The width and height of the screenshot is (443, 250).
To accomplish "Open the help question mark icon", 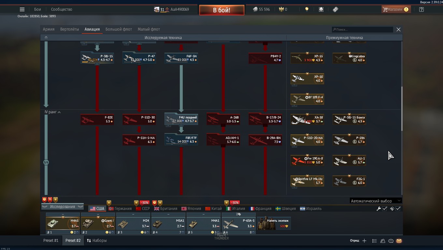I will point(422,9).
